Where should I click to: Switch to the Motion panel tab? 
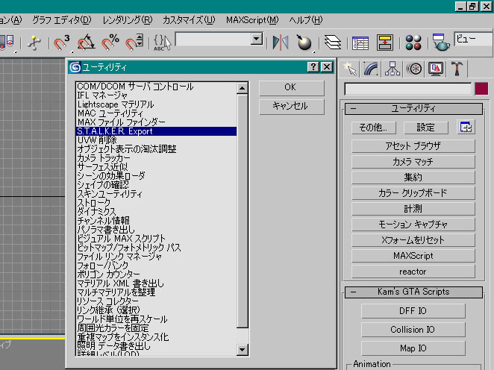414,69
